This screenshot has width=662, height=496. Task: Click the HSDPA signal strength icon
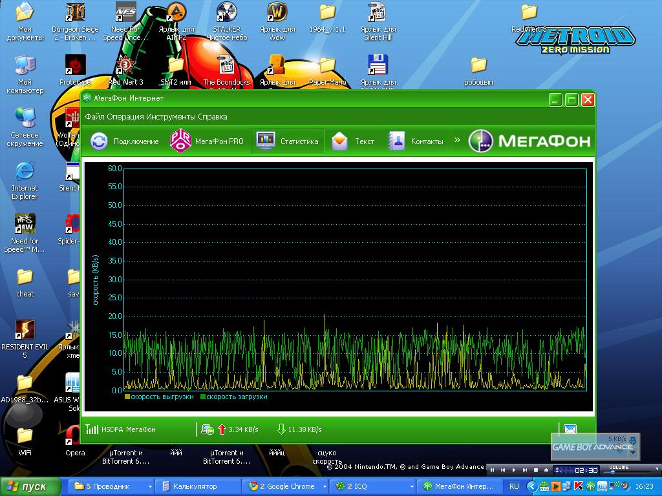click(x=92, y=429)
